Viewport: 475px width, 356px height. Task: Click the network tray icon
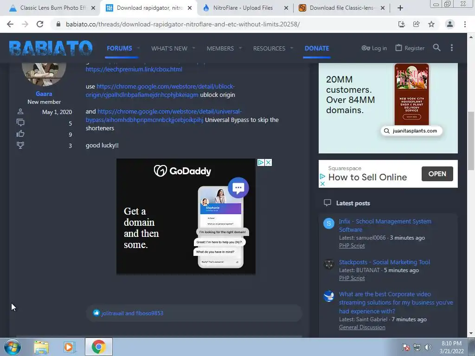[x=417, y=347]
